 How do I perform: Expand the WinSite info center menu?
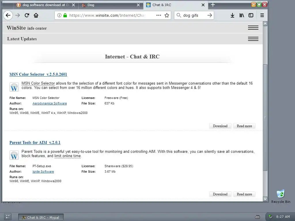[x=253, y=28]
